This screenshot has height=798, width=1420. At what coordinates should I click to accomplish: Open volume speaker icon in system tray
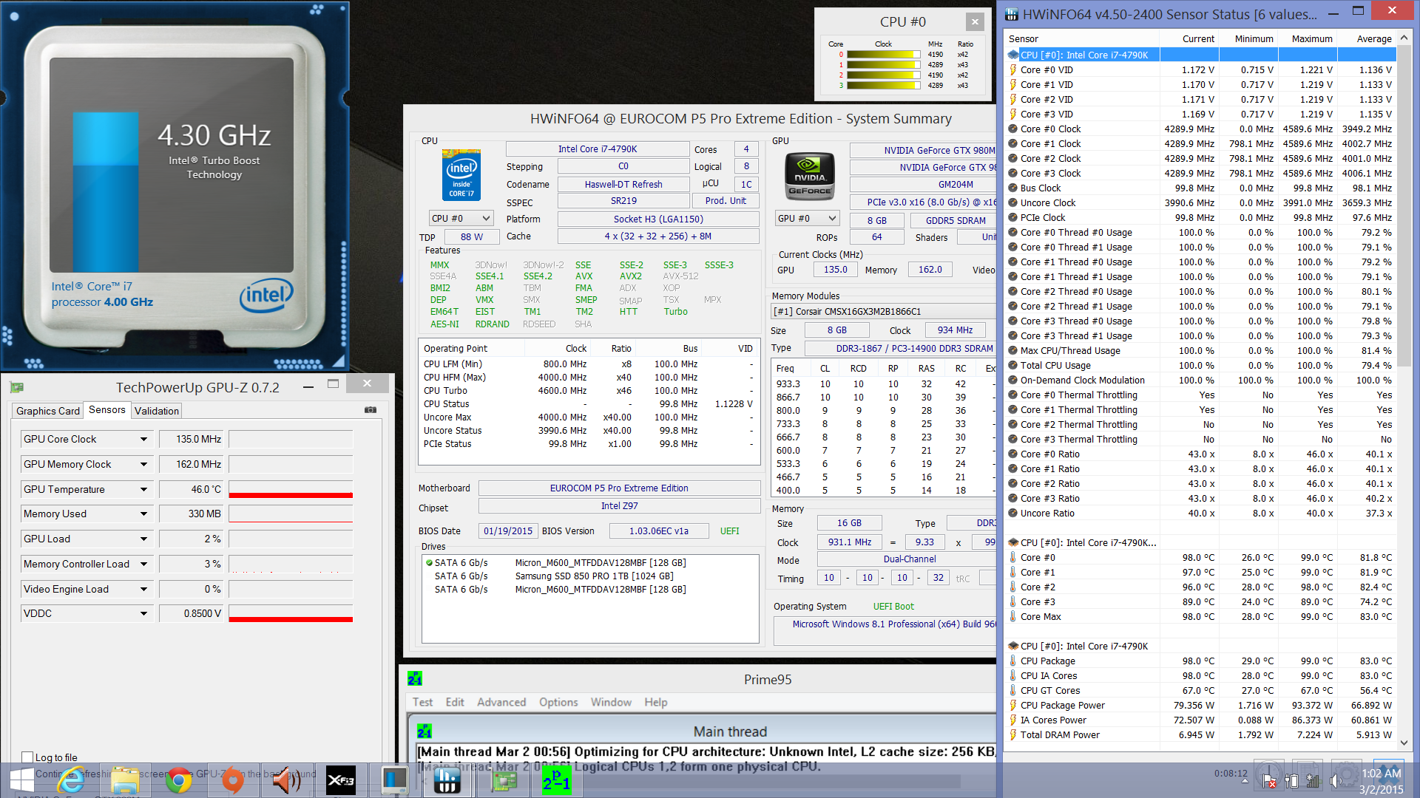(1335, 781)
